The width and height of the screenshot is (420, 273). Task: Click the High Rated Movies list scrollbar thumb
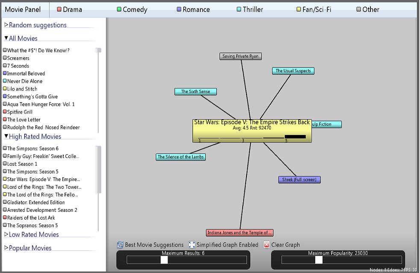(98, 169)
